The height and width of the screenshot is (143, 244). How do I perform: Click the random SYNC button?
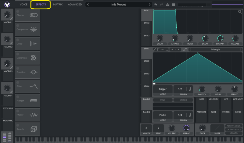coord(163,100)
